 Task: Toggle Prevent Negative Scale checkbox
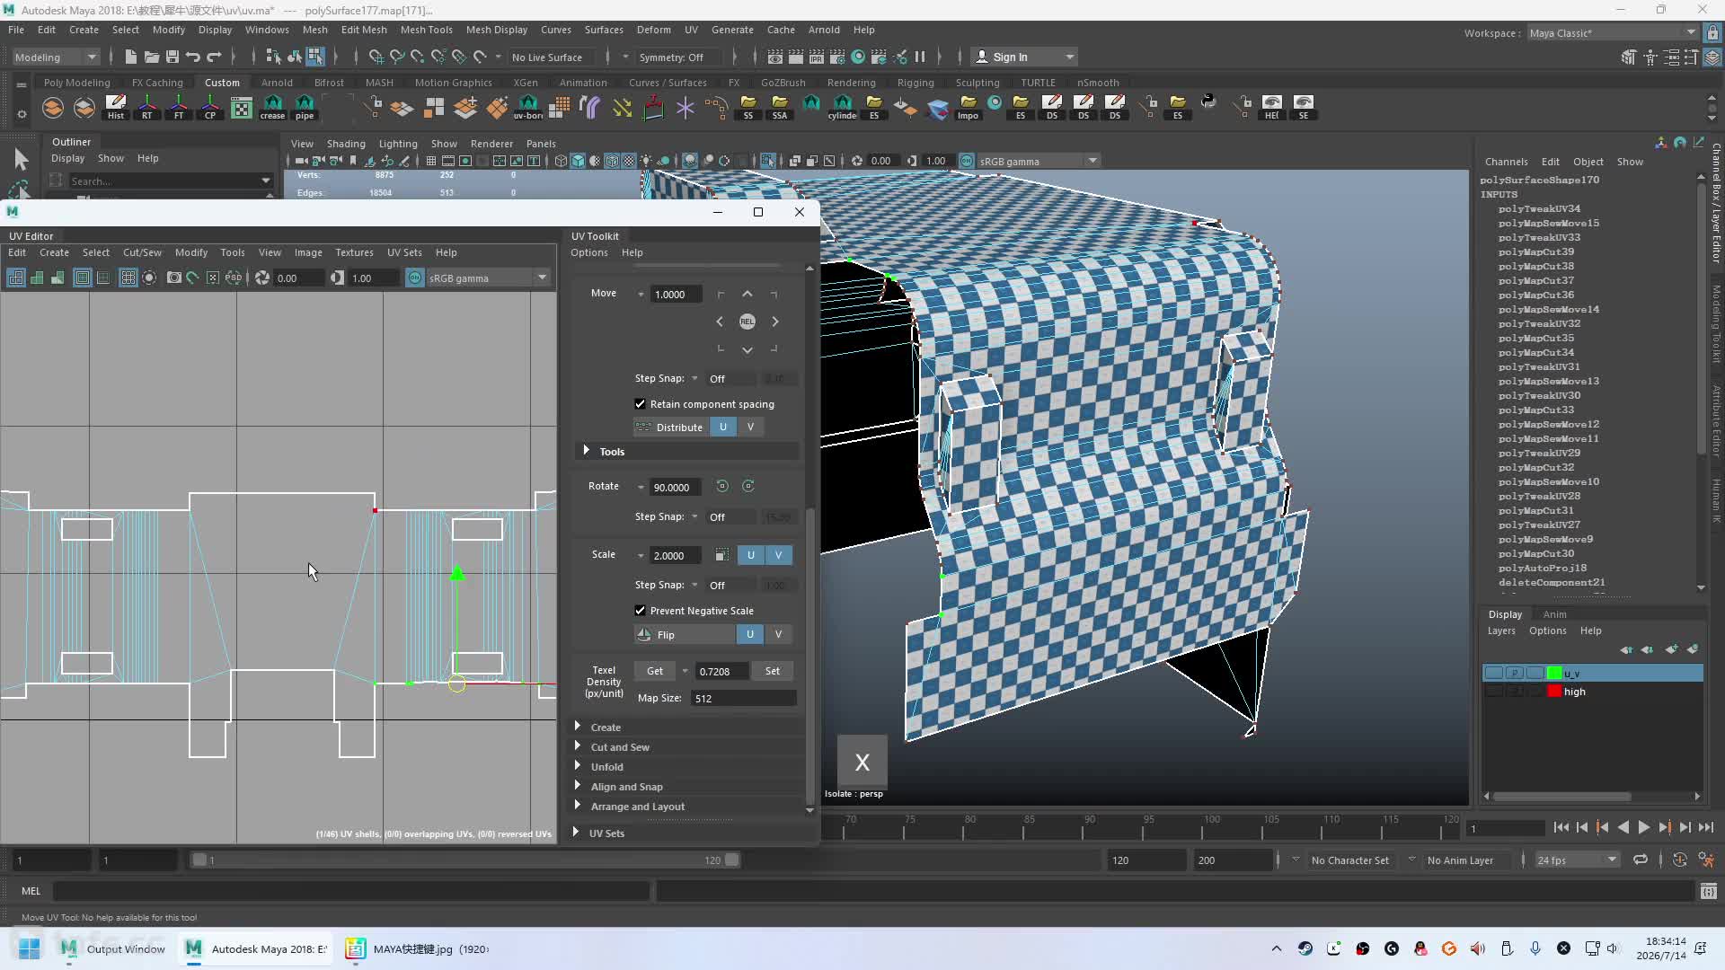(641, 611)
